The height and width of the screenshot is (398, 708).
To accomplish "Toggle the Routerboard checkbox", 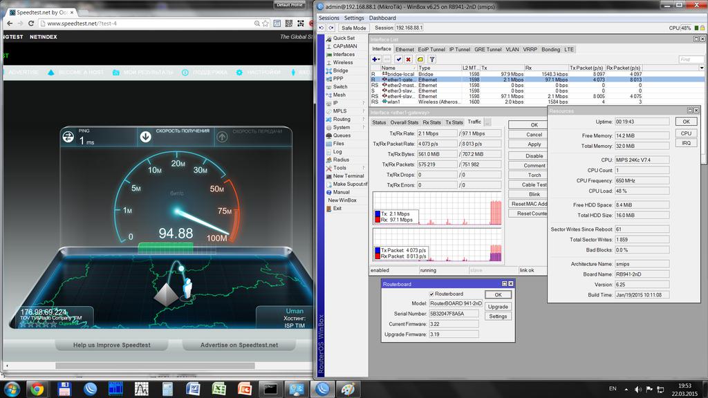I will [431, 294].
